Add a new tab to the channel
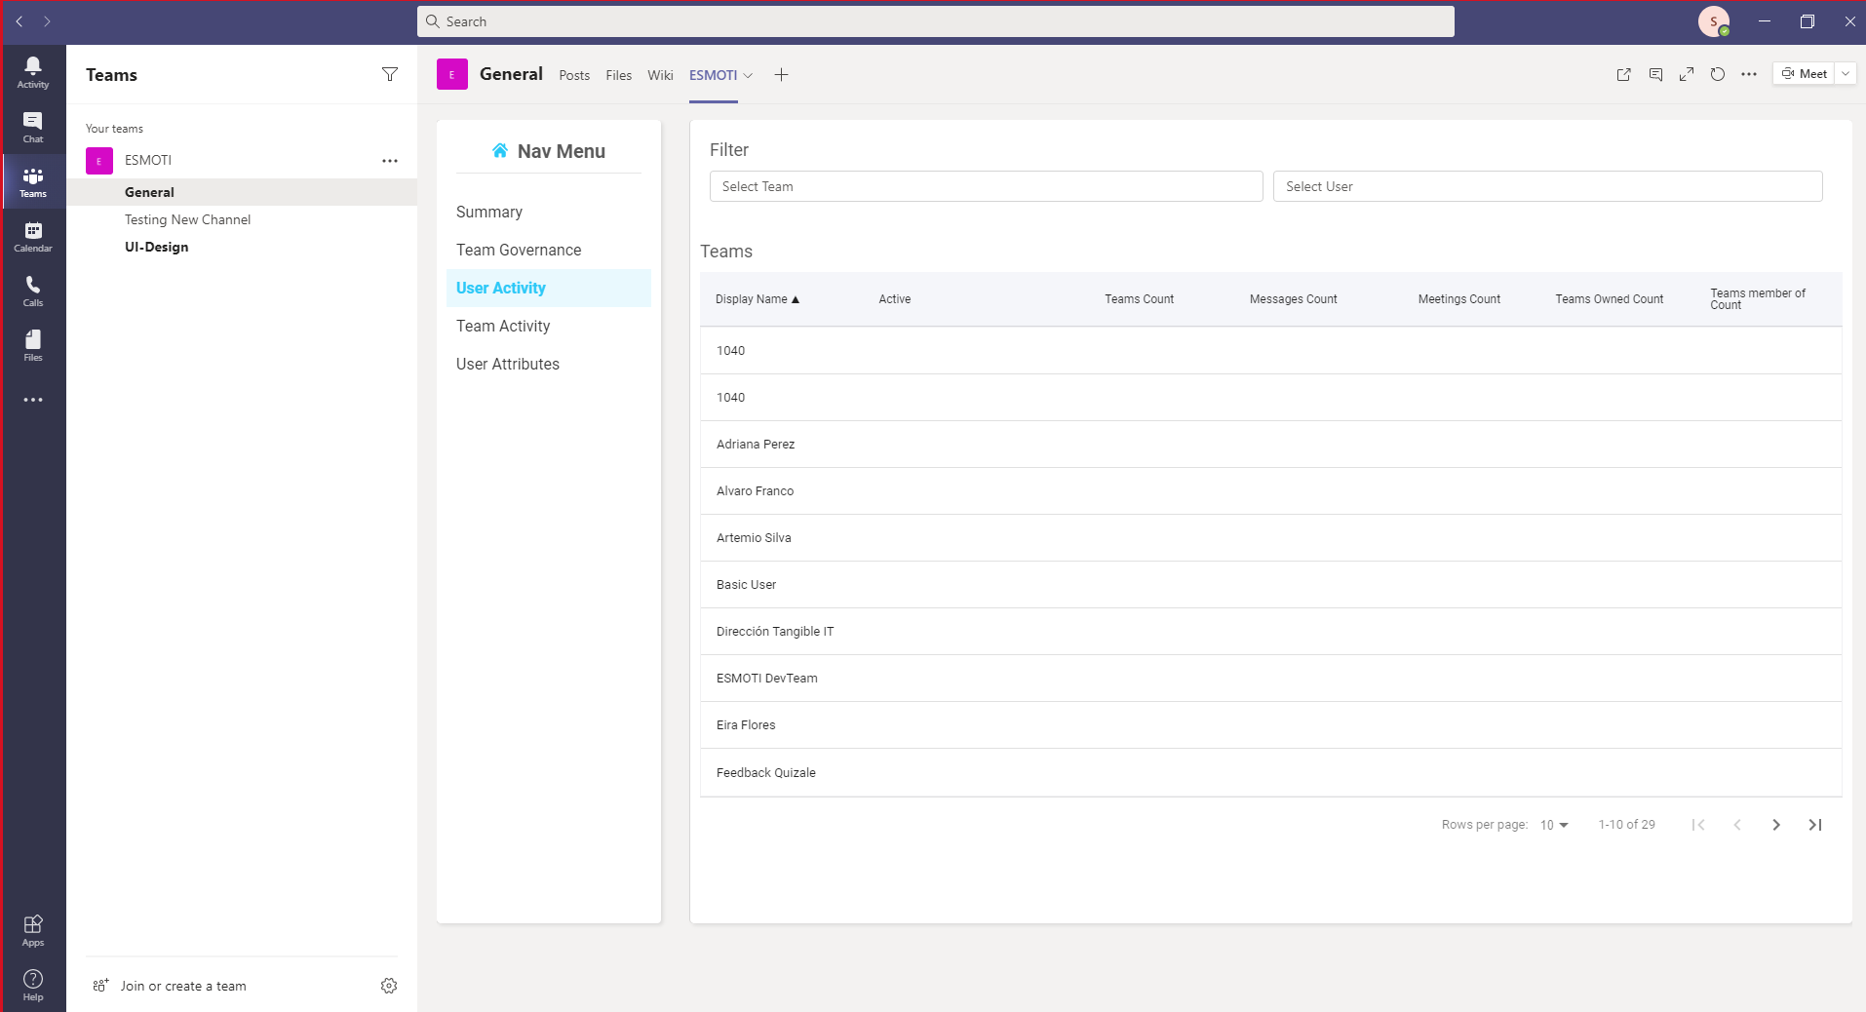Viewport: 1866px width, 1012px height. tap(781, 75)
